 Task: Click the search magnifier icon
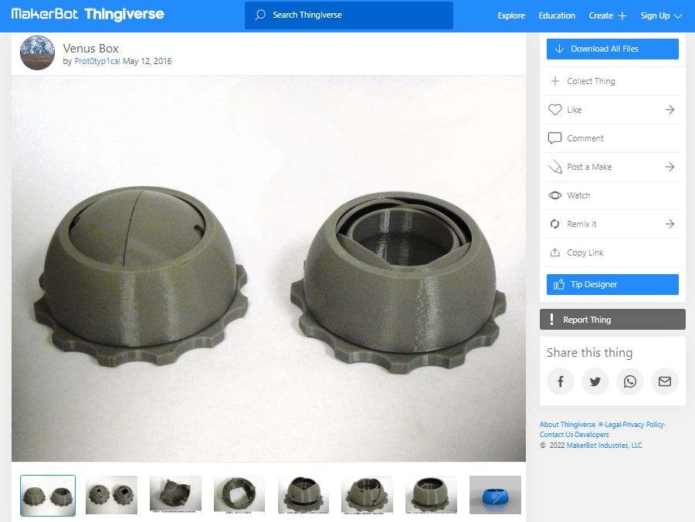point(262,15)
